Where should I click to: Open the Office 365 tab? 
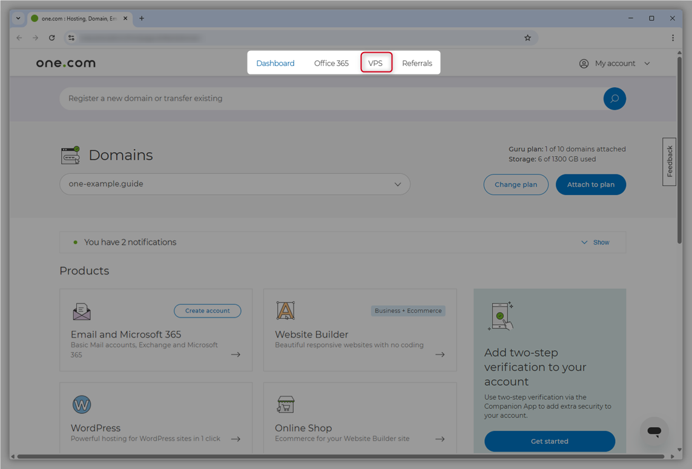(x=331, y=62)
